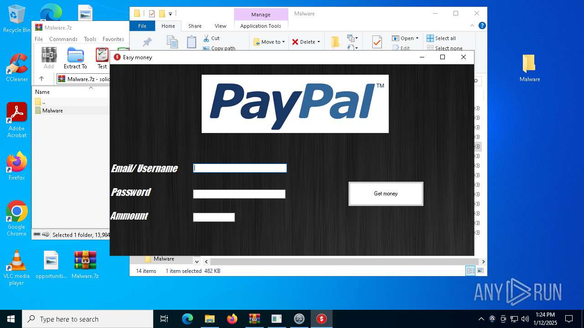Go up one level in WinRAR
Viewport: 584px width, 328px height.
tap(42, 79)
